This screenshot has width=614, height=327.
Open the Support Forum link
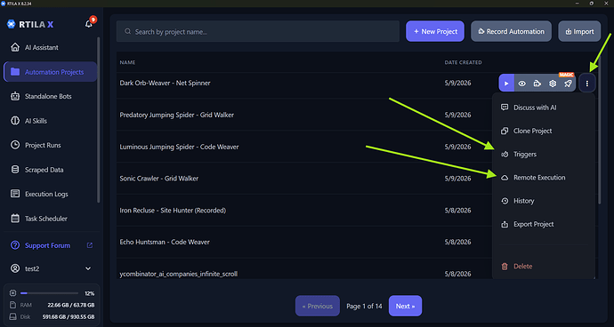click(x=47, y=245)
